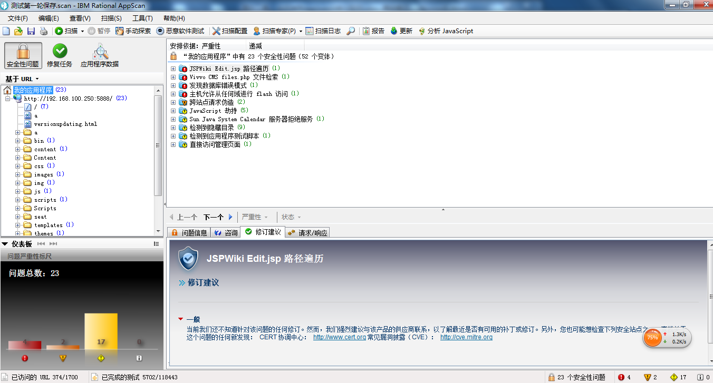Switch to the 应用程序数据 view
This screenshot has height=383, width=713.
[x=100, y=56]
